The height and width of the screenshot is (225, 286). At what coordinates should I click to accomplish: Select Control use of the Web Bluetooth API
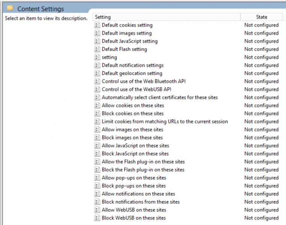143,81
